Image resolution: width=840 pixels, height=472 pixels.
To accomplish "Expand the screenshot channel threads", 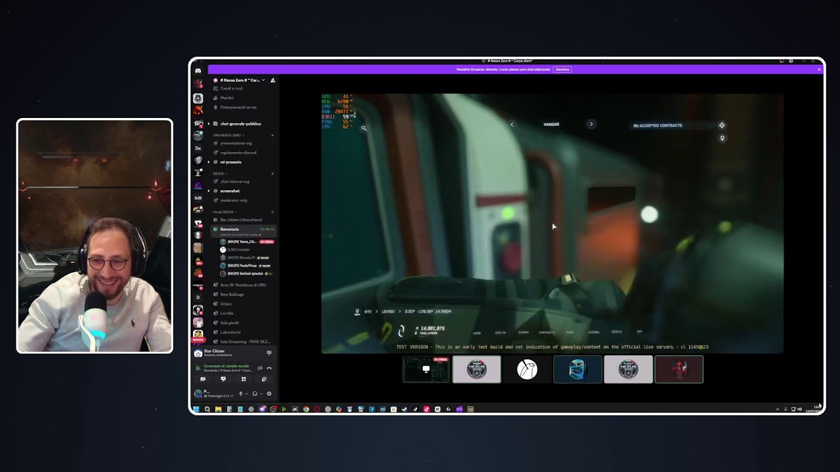I will point(209,191).
